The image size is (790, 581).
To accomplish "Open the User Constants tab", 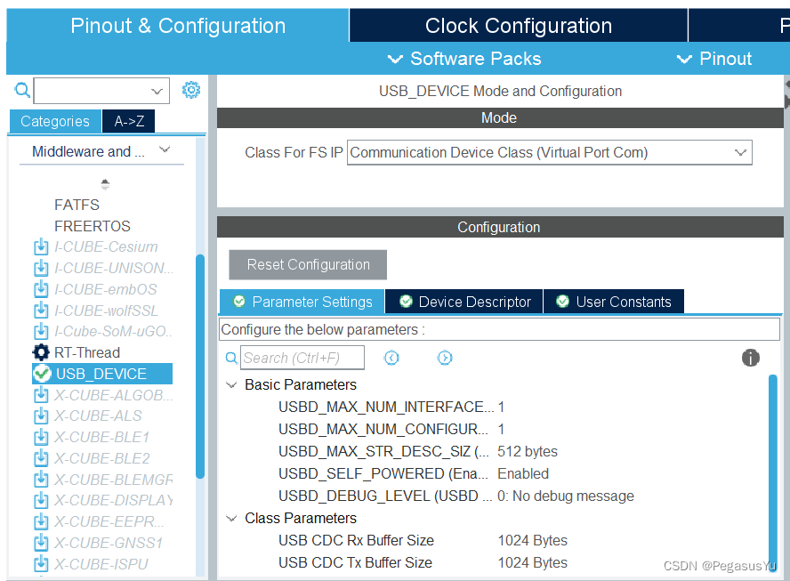I will click(x=614, y=302).
